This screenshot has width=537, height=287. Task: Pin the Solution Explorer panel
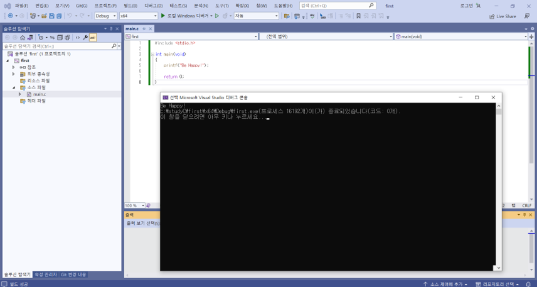coord(111,29)
